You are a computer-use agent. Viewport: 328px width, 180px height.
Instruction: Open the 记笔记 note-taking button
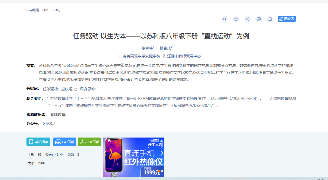click(287, 19)
